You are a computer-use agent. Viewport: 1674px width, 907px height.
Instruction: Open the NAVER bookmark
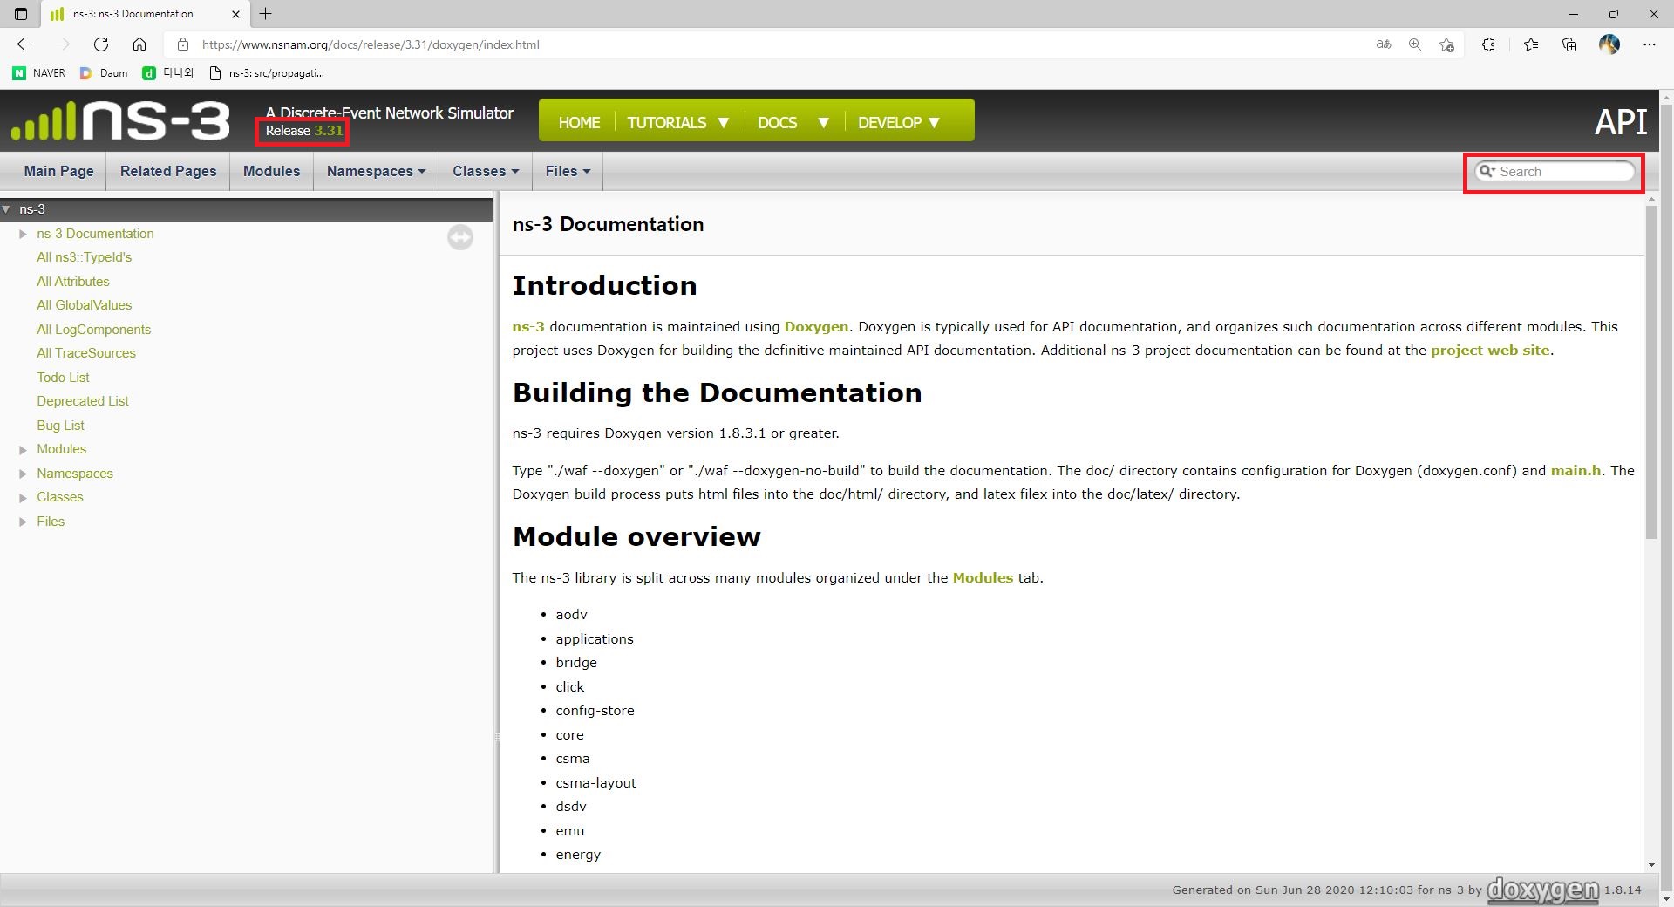[x=39, y=73]
